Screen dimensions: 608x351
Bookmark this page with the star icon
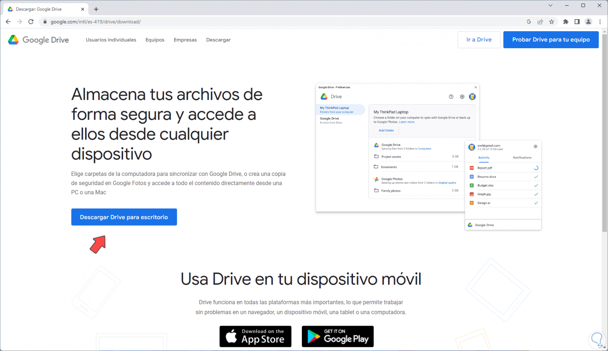(552, 22)
